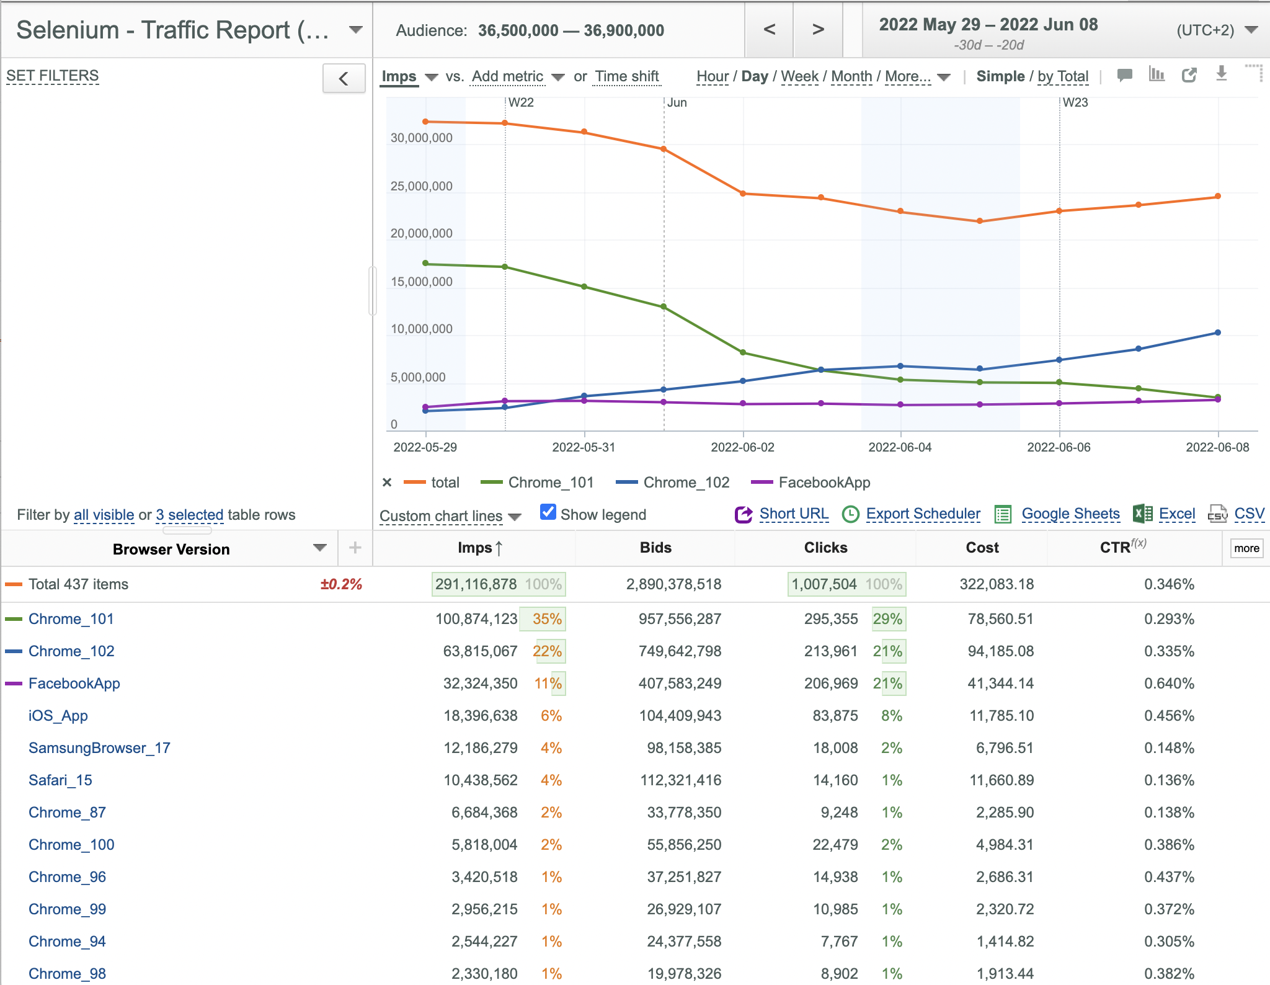Switch chart mode to by Total

(x=1063, y=76)
